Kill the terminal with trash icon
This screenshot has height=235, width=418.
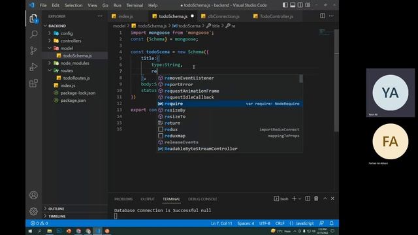pyautogui.click(x=316, y=198)
